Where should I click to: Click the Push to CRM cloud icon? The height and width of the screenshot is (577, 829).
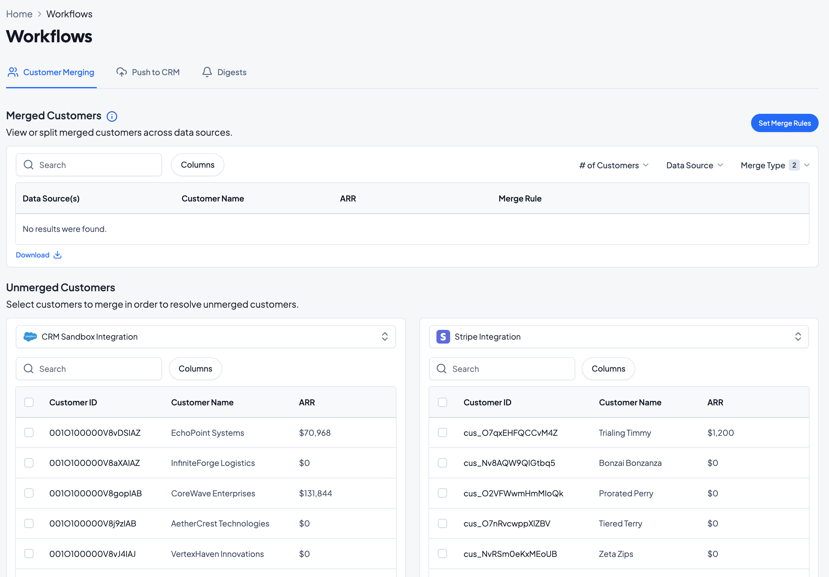(x=121, y=72)
